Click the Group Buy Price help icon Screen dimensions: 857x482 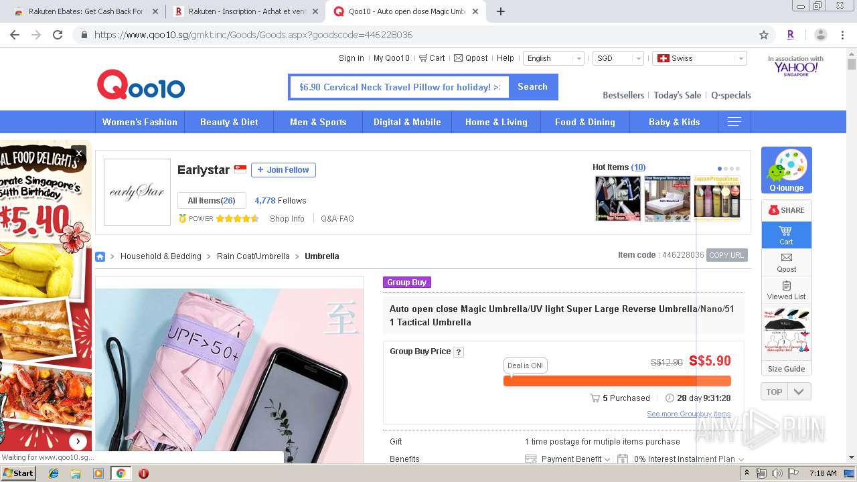pos(459,352)
